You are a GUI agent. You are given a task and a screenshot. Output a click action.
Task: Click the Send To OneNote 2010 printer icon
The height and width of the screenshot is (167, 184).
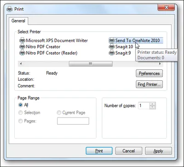112,40
